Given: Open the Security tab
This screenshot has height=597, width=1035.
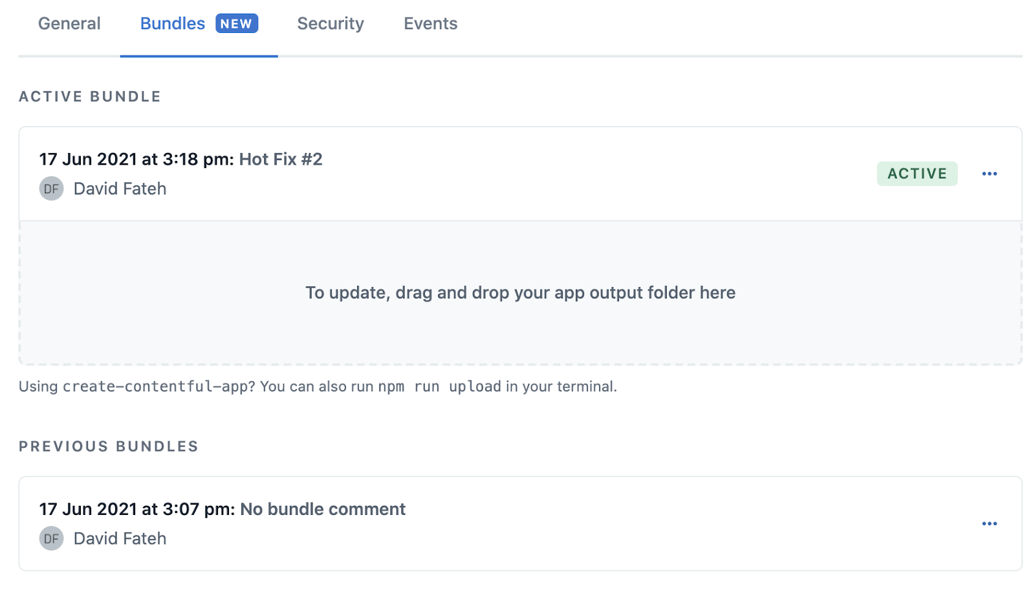Looking at the screenshot, I should (331, 24).
